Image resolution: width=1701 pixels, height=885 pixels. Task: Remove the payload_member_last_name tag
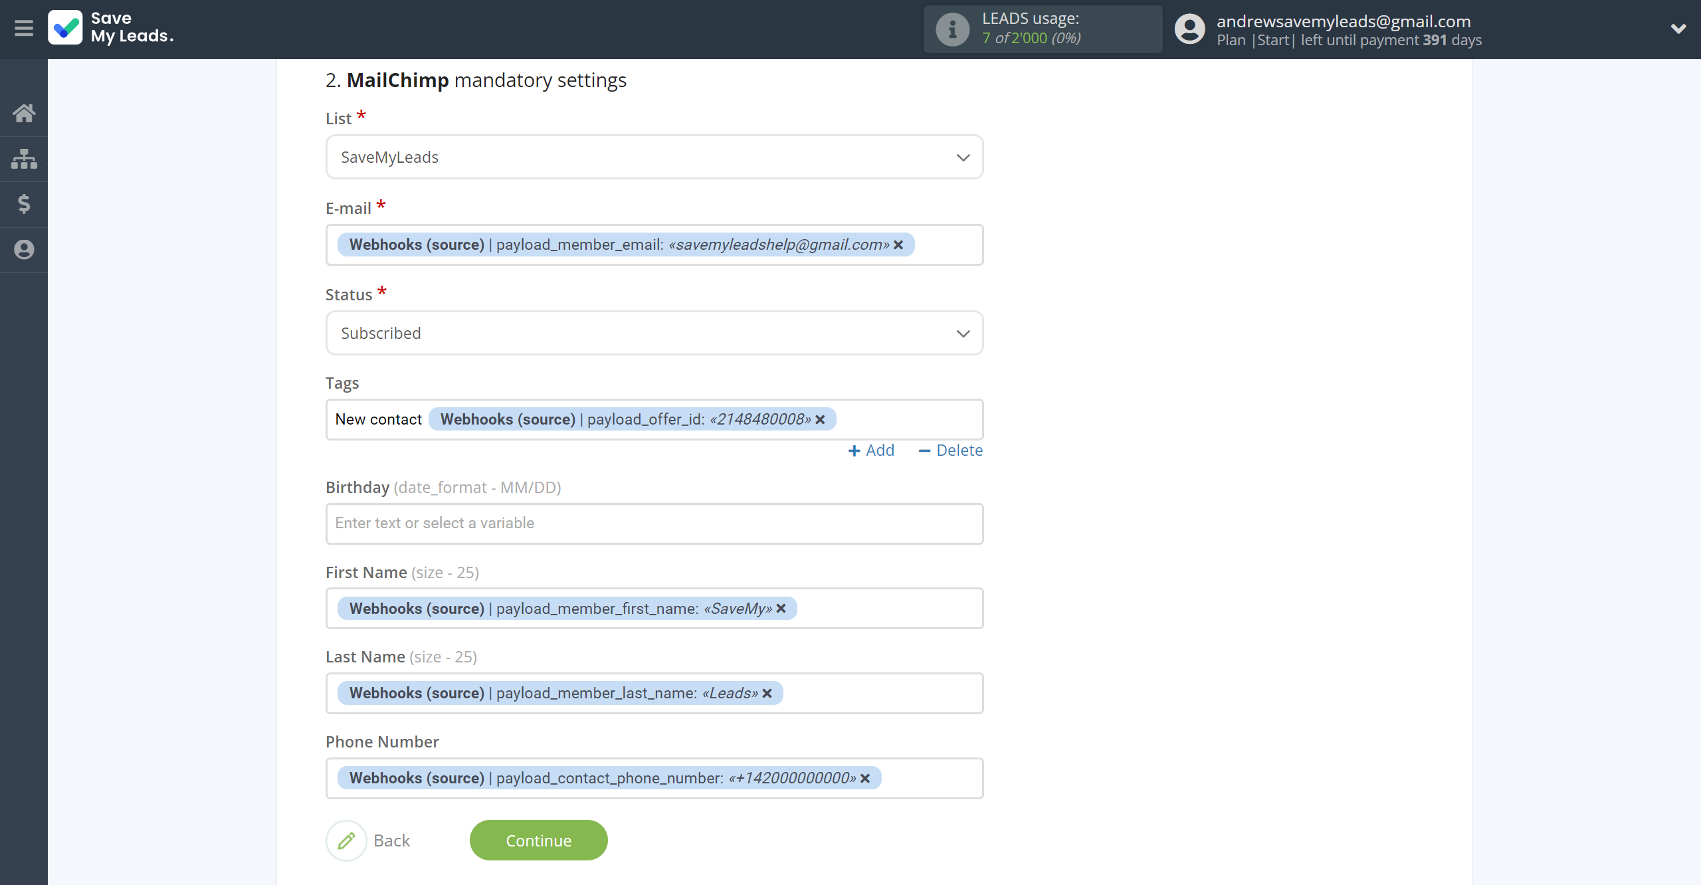pyautogui.click(x=767, y=694)
